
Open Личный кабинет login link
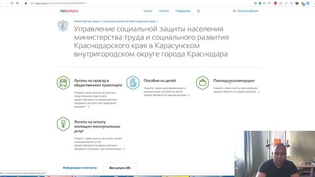248,11
